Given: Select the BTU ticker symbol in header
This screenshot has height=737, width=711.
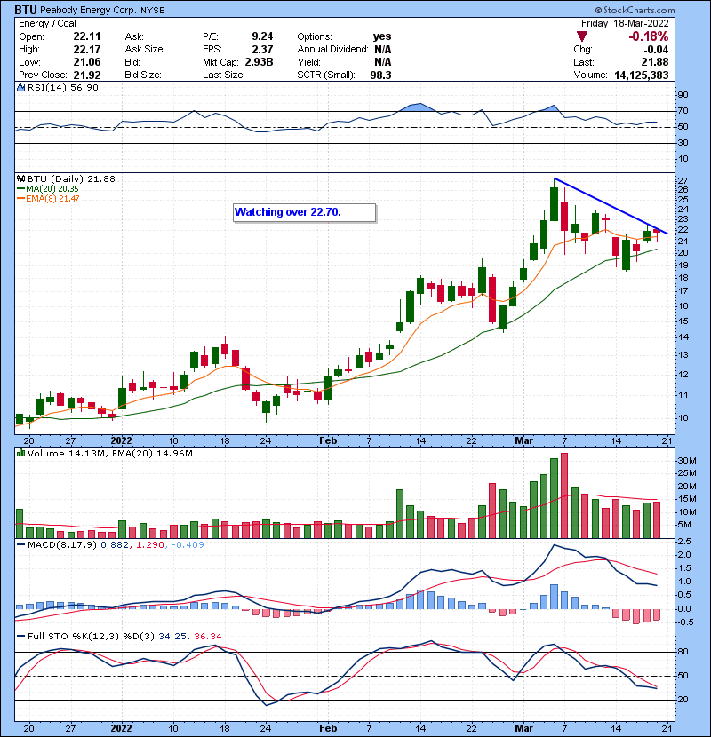Looking at the screenshot, I should (26, 10).
